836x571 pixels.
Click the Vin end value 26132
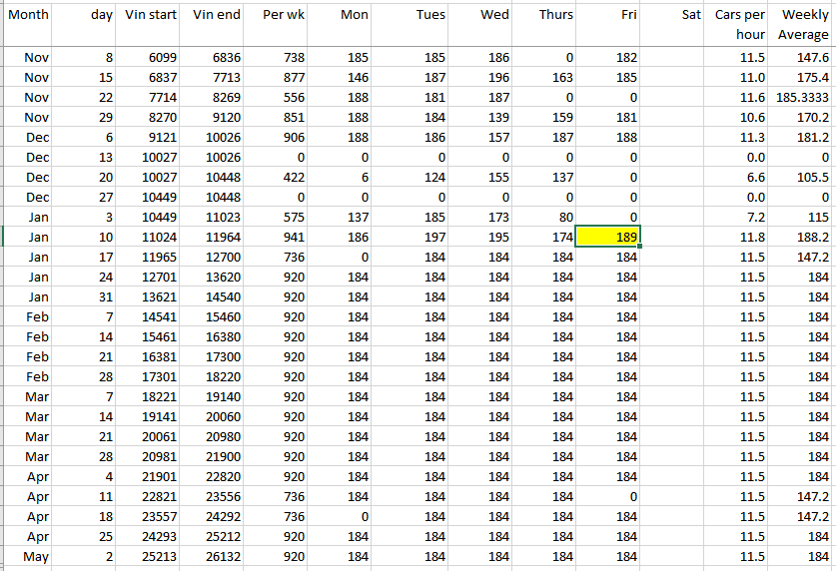click(x=215, y=556)
